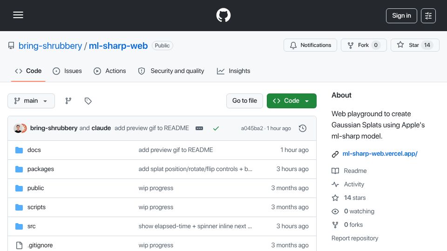
Task: Switch to the Issues tab
Action: click(67, 71)
